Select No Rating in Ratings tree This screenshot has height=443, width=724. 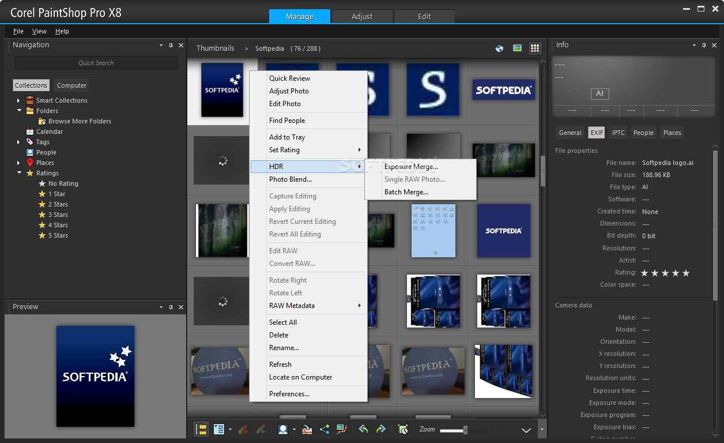click(x=63, y=183)
